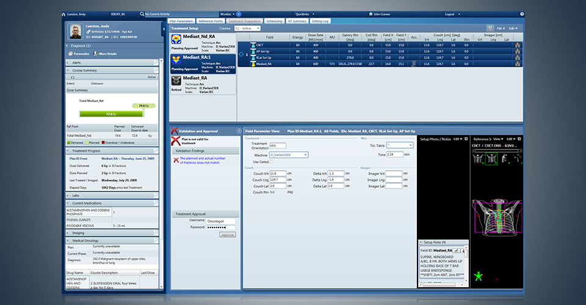
Task: Click the AP Set Up field beam icon
Action: (253, 51)
